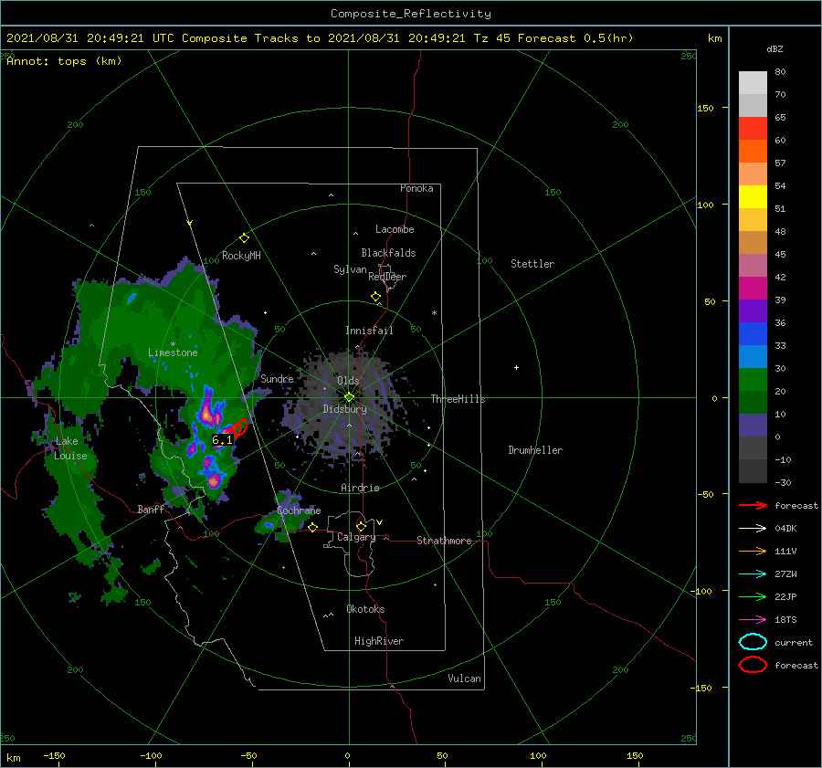Select the Airdrie label
The image size is (822, 768).
click(x=360, y=488)
